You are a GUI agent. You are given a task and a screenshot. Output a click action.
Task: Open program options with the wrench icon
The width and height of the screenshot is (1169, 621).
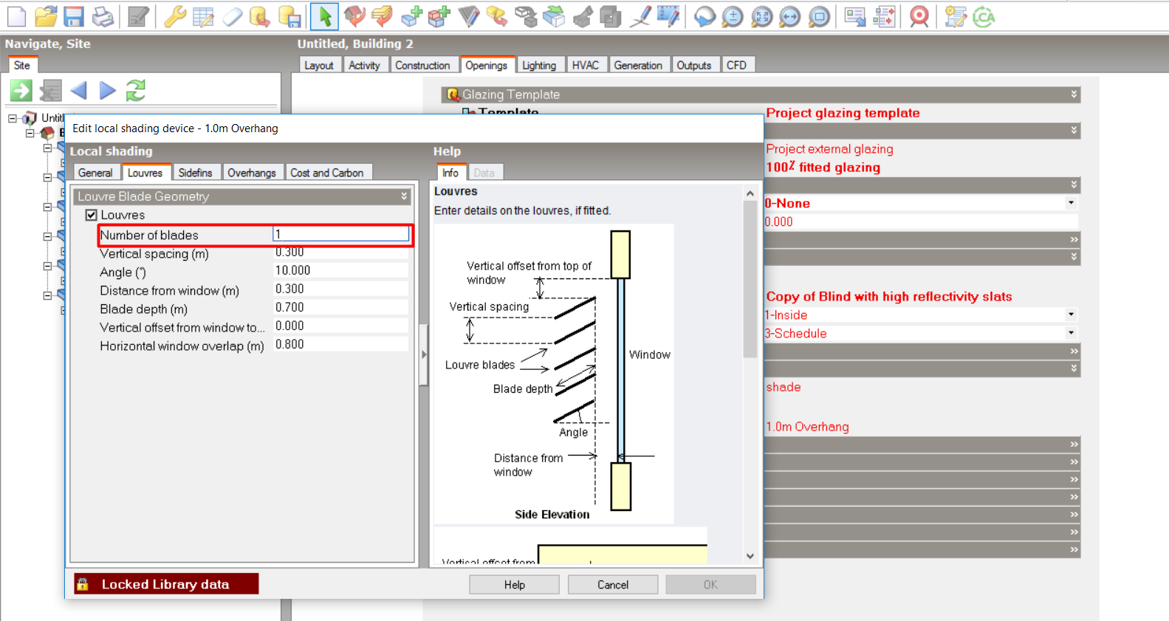(x=175, y=16)
